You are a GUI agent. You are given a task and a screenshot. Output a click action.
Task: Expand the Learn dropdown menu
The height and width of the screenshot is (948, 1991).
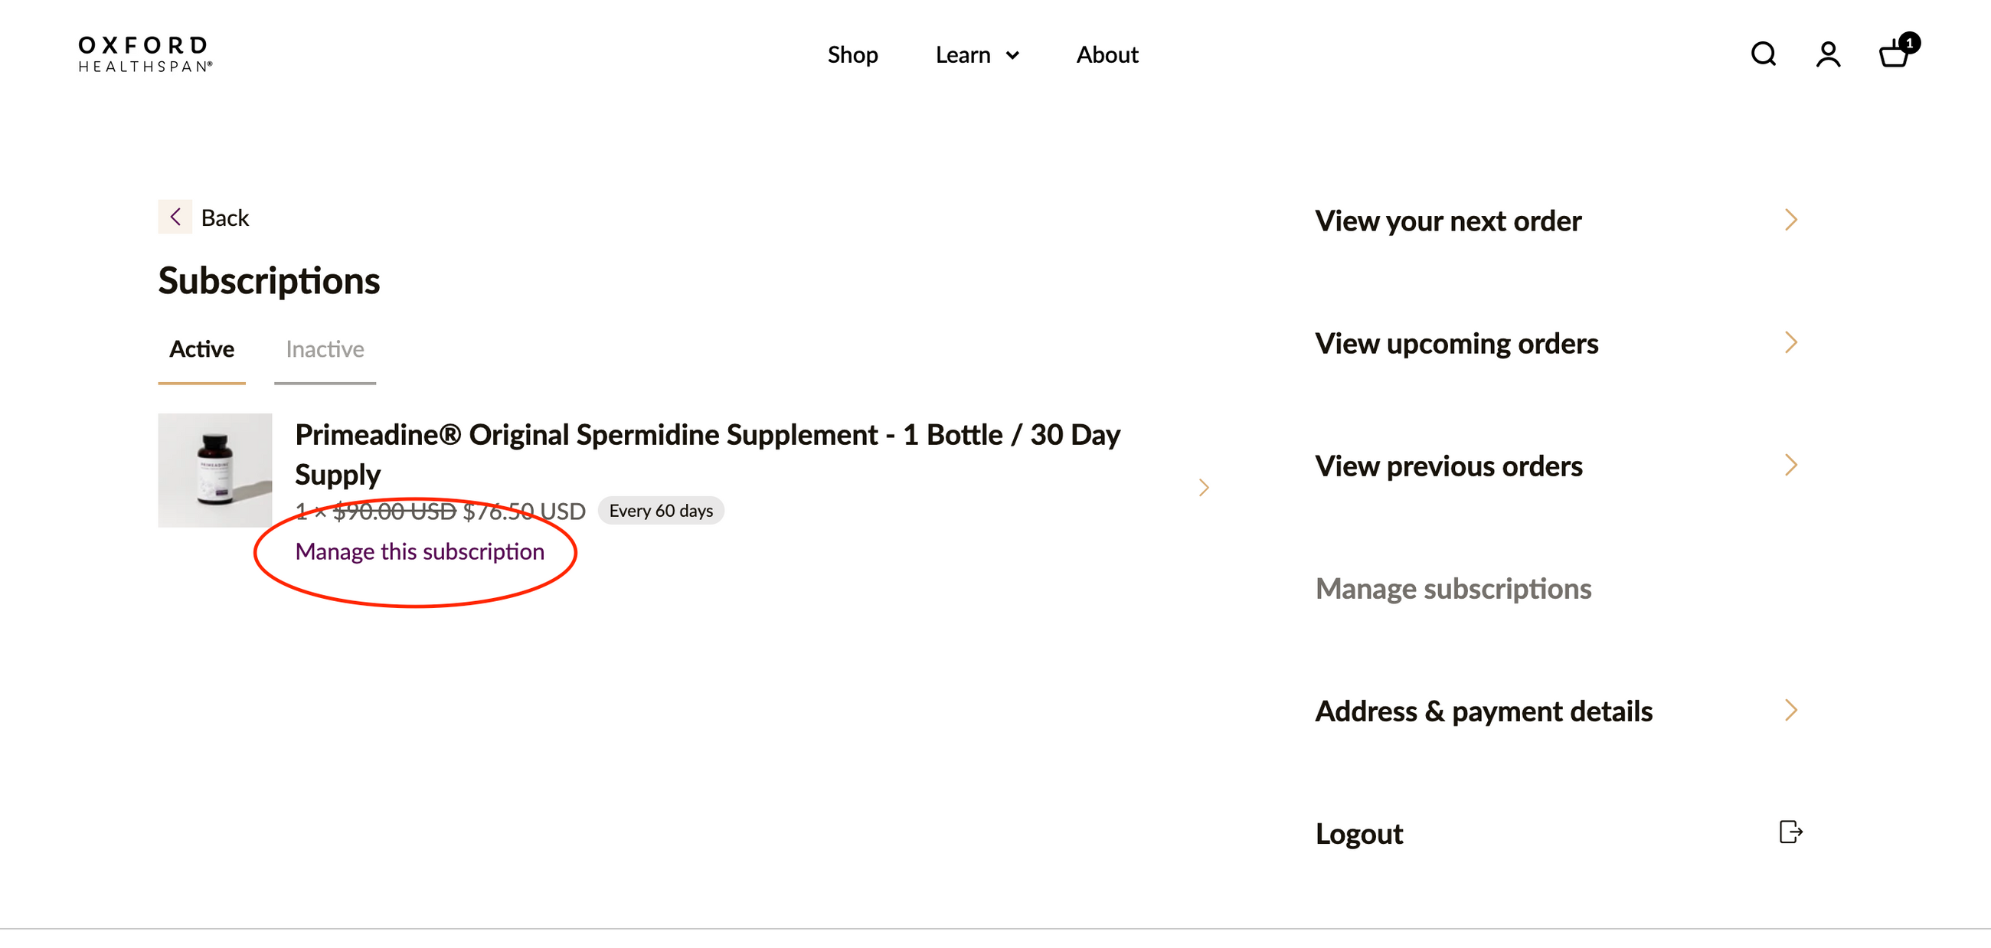(977, 55)
